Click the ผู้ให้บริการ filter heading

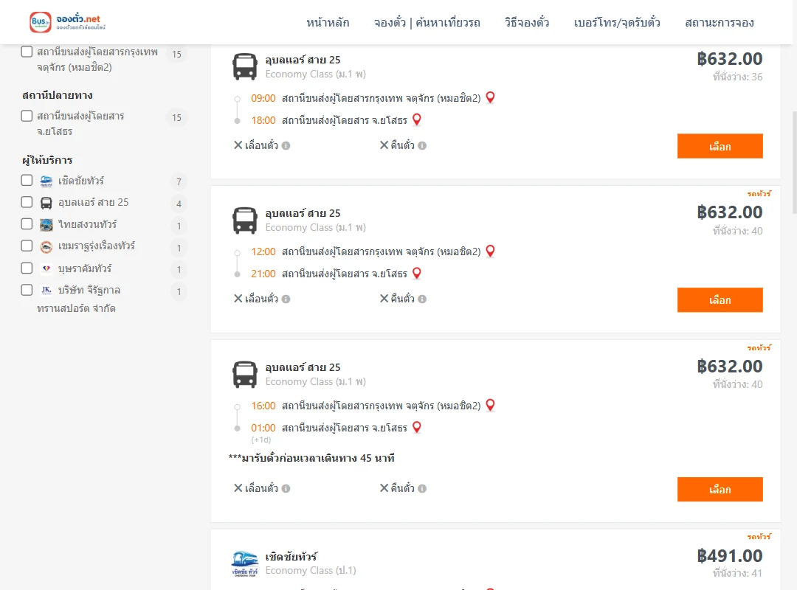click(x=47, y=160)
